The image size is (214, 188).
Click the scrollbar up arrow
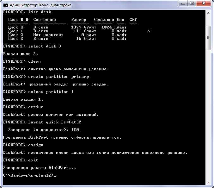click(208, 13)
